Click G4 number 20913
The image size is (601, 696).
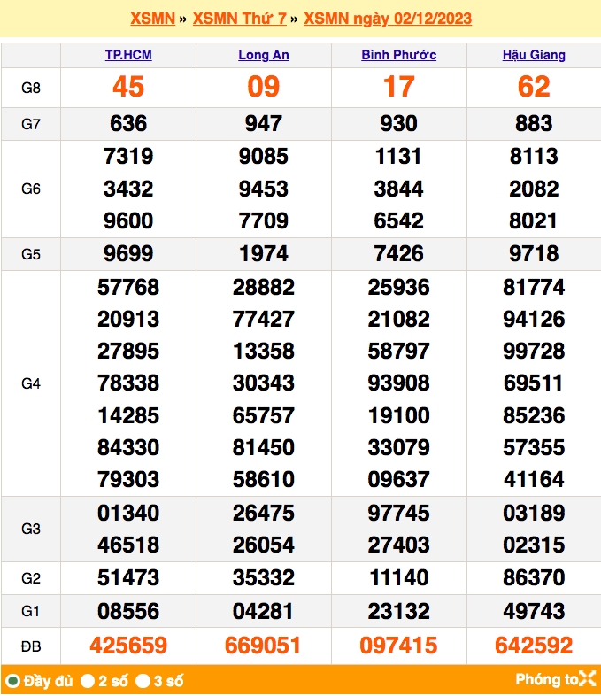click(x=128, y=319)
